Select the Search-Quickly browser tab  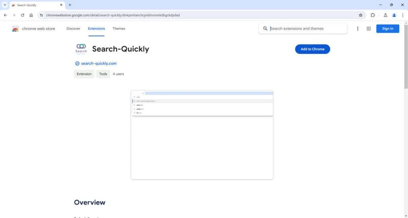(37, 5)
